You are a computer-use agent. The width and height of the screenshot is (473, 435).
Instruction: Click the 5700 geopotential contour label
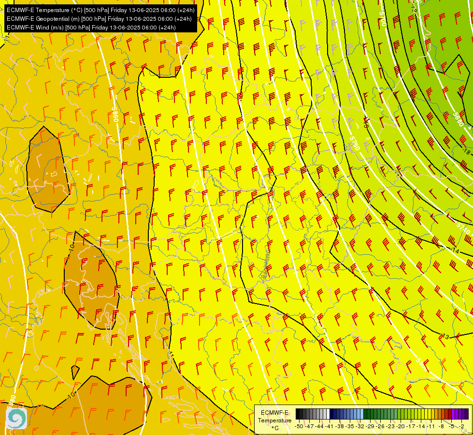(x=383, y=19)
